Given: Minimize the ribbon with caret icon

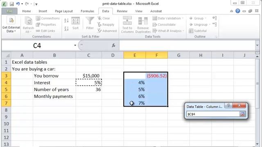Looking at the screenshot, I should tap(231, 11).
